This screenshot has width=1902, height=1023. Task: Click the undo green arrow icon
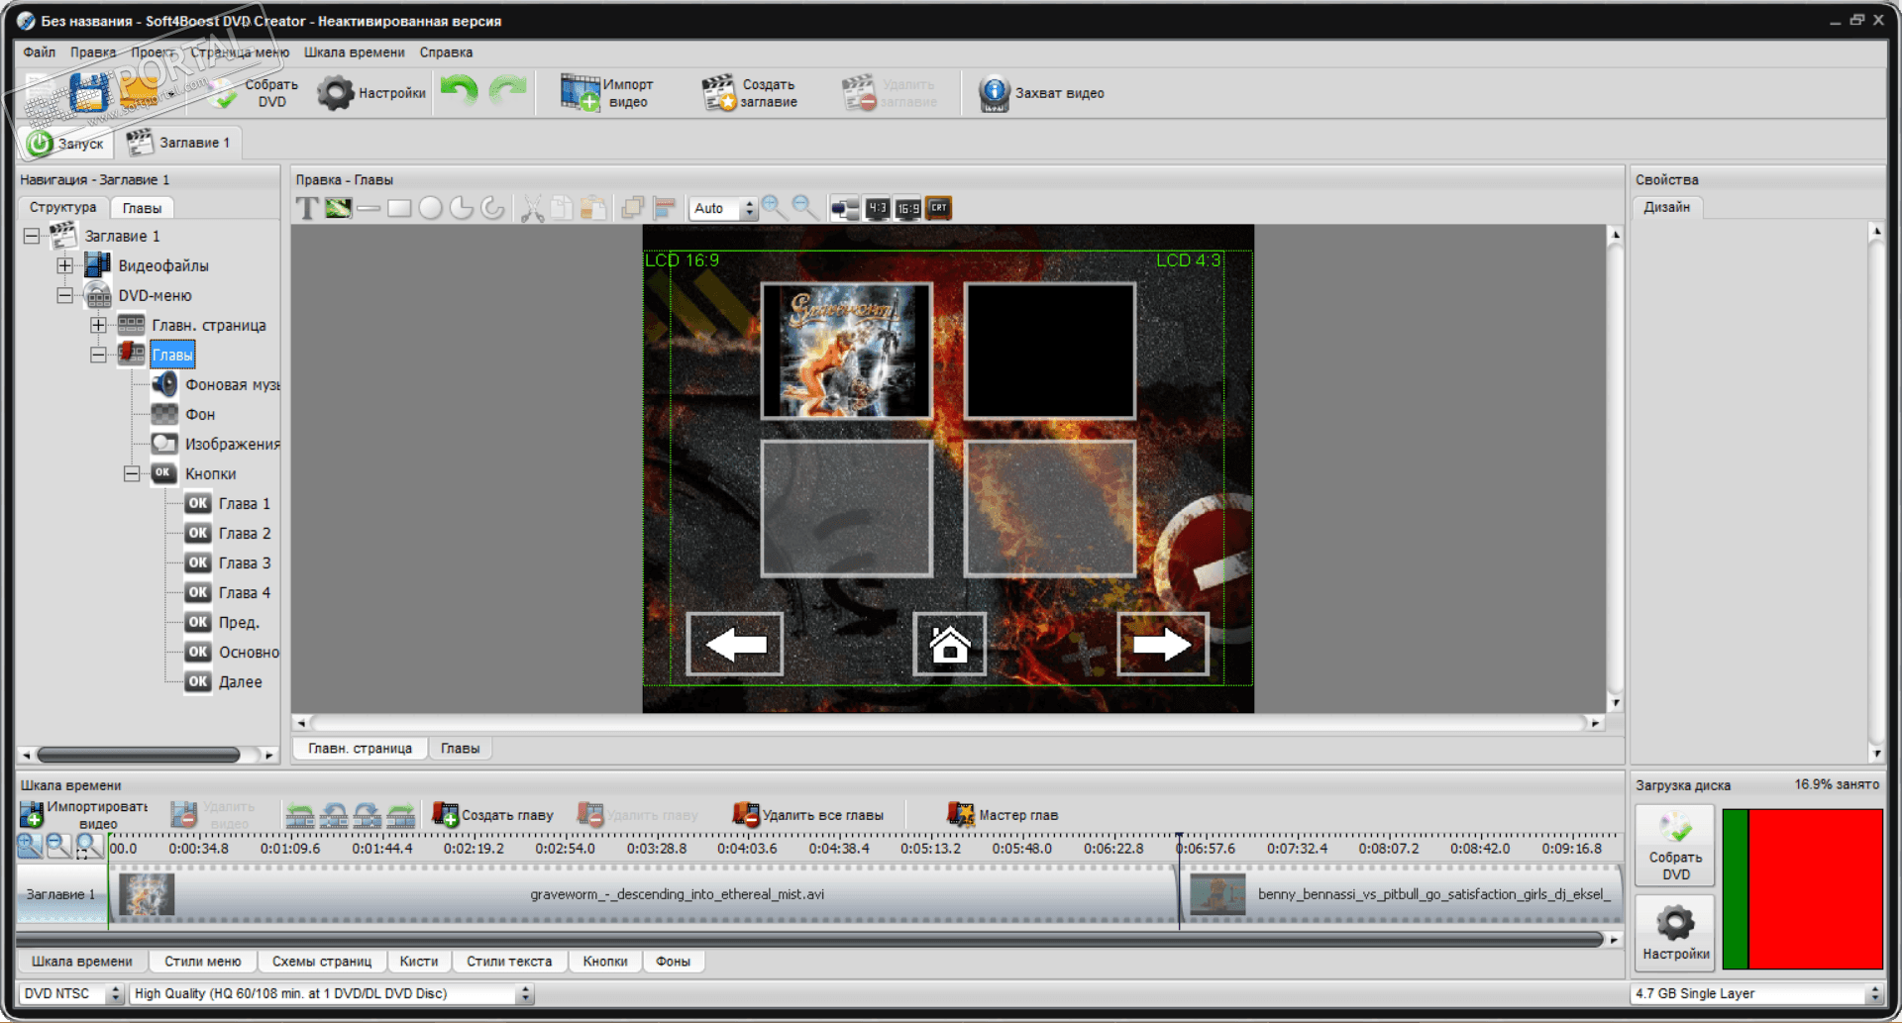tap(459, 92)
